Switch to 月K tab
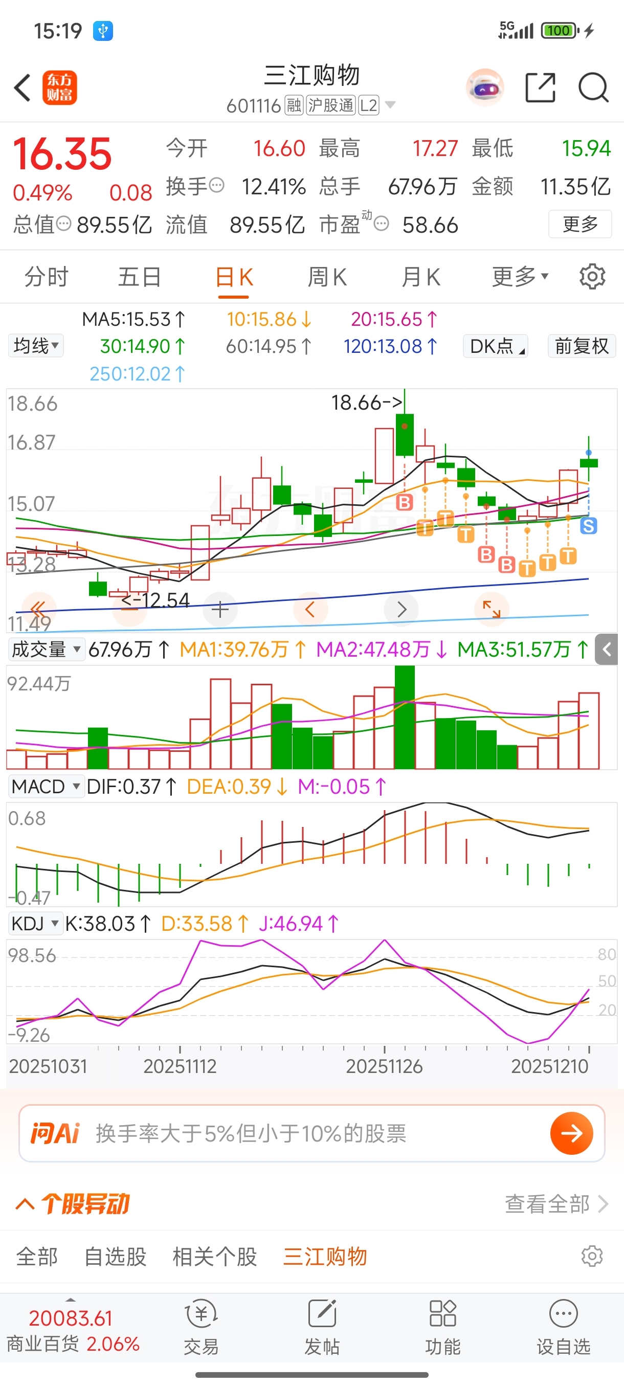 [420, 277]
